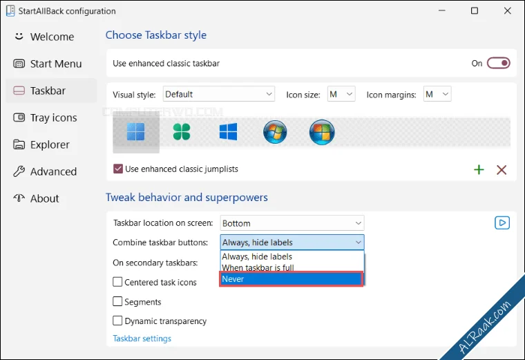
Task: Choose the Vista-style orb start icon
Action: click(322, 132)
